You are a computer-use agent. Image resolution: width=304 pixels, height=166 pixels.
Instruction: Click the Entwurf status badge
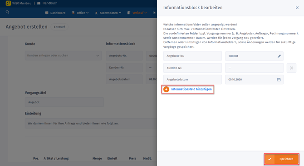59,27
